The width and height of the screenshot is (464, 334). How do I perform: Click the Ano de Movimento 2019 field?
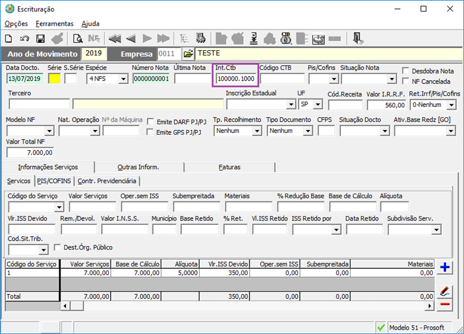click(94, 53)
